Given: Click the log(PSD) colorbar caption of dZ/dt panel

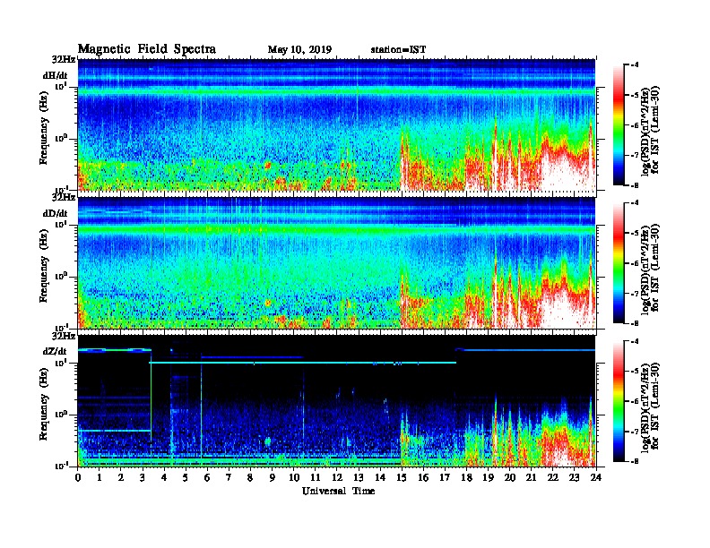Looking at the screenshot, I should point(649,407).
